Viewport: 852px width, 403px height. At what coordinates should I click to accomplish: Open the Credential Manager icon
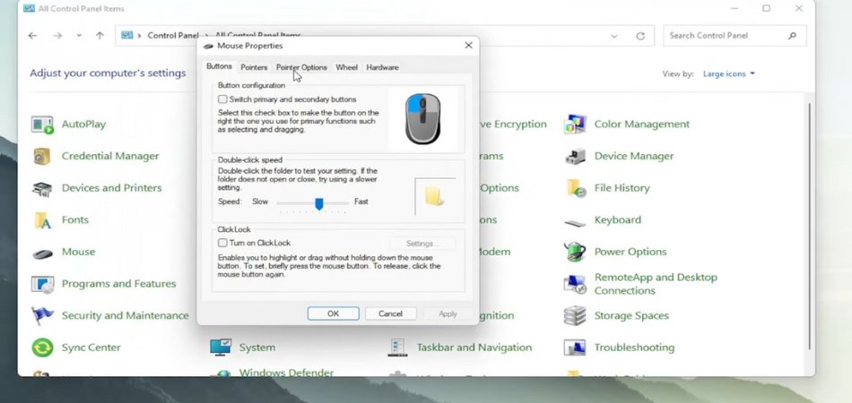point(42,156)
